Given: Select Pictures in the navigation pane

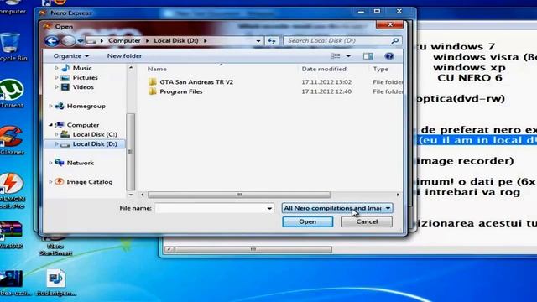Looking at the screenshot, I should (x=85, y=78).
